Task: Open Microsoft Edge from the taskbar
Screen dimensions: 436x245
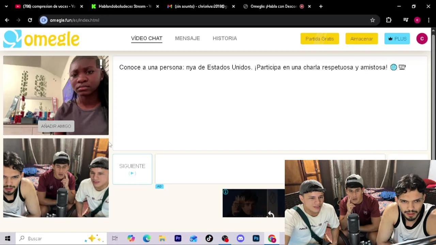Action: (146, 239)
